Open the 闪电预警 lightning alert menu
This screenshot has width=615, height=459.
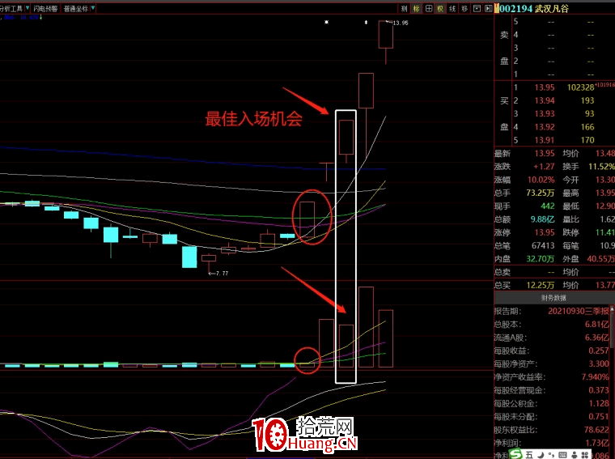(x=45, y=8)
